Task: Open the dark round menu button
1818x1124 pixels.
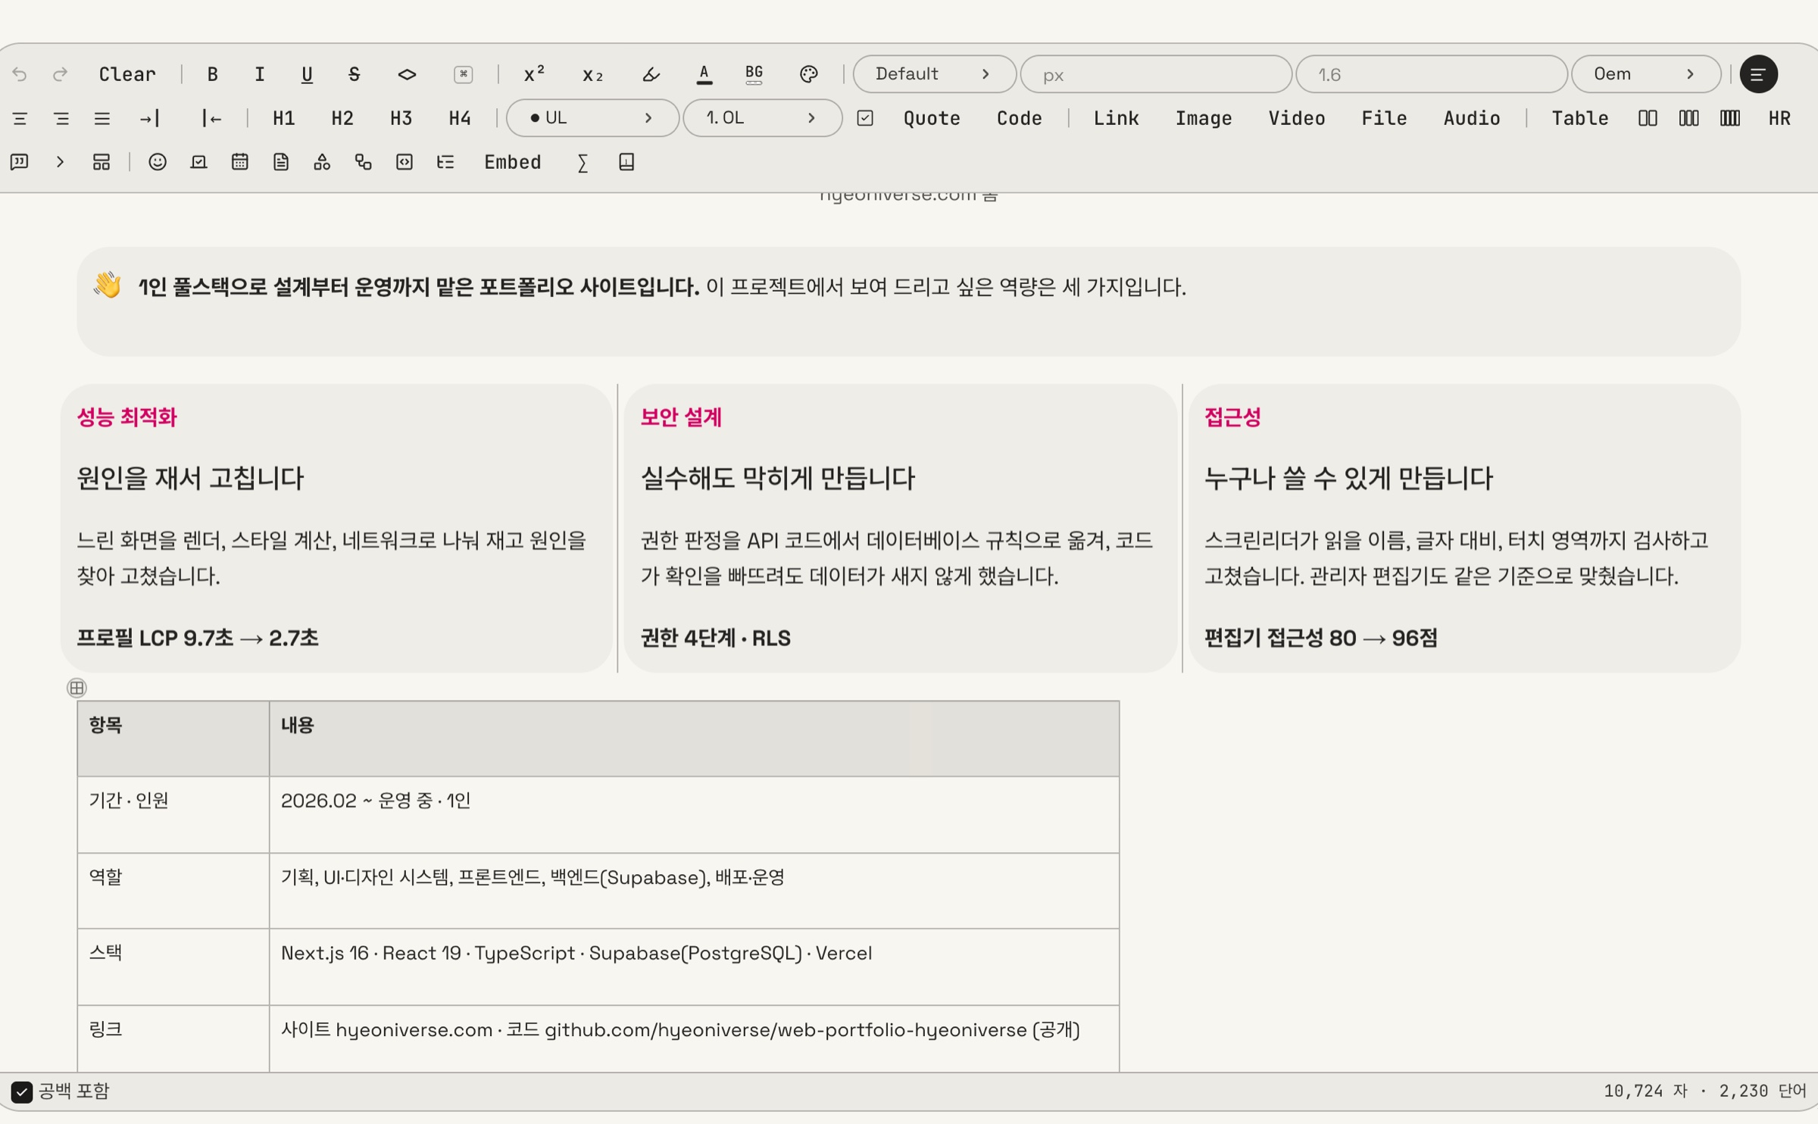Action: (1758, 74)
